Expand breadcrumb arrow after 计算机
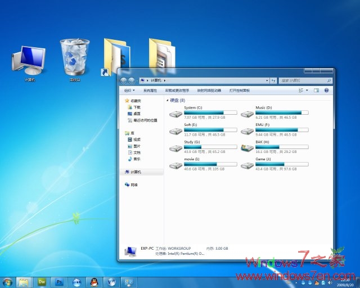This screenshot has height=288, width=360. tap(165, 80)
